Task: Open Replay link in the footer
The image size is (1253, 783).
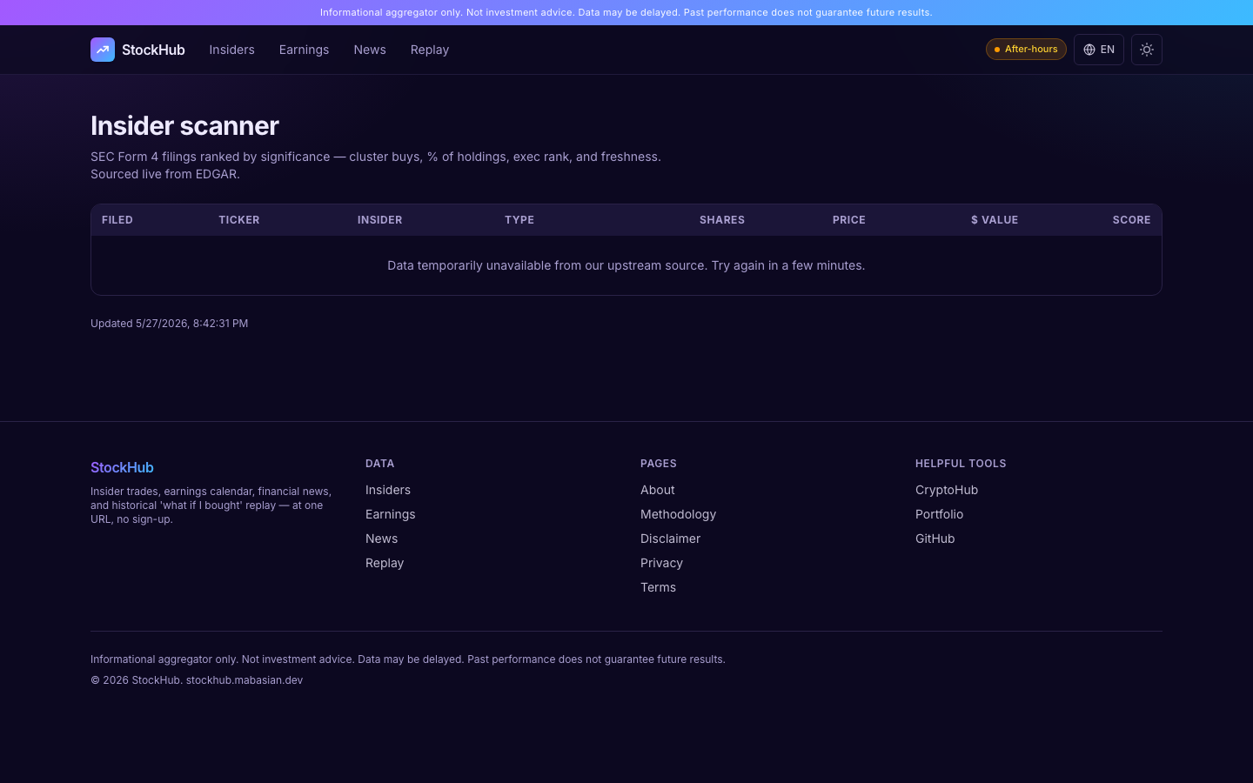Action: [x=385, y=563]
